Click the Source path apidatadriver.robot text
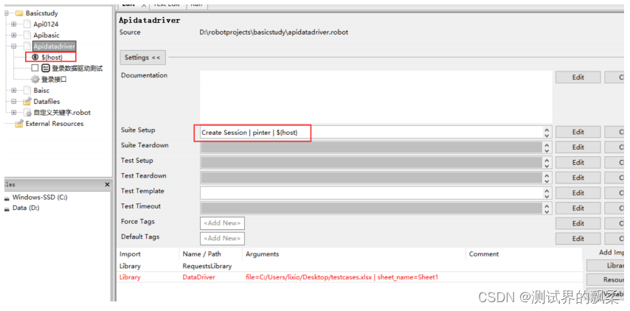Image resolution: width=630 pixels, height=311 pixels. coord(274,32)
